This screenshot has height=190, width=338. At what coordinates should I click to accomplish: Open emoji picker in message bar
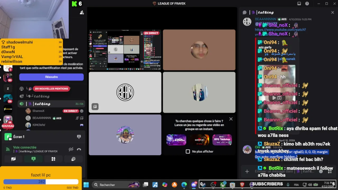321,172
